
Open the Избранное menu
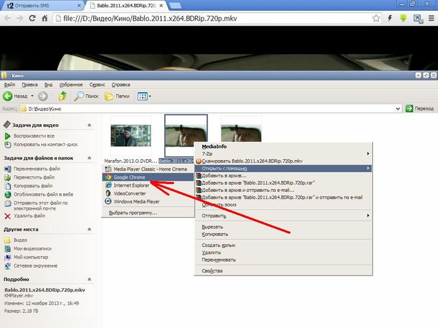[71, 84]
